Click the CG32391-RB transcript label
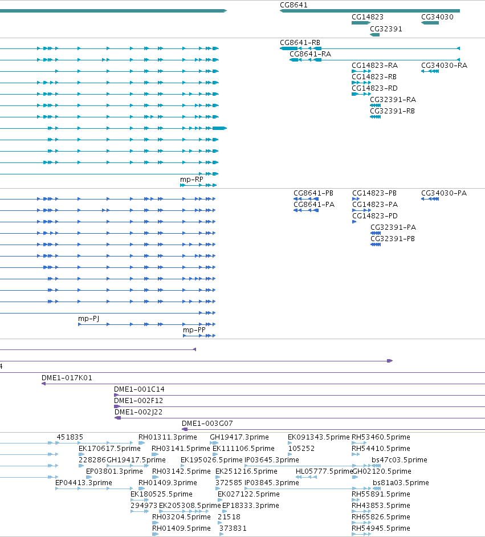485x537 pixels. click(x=392, y=111)
